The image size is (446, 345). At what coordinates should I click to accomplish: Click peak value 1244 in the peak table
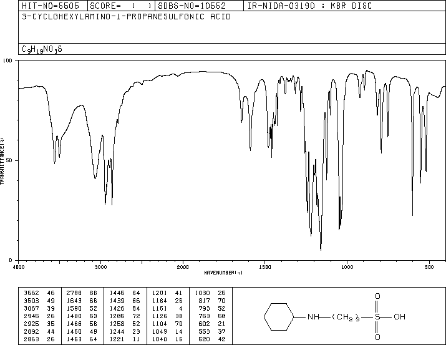click(x=117, y=331)
